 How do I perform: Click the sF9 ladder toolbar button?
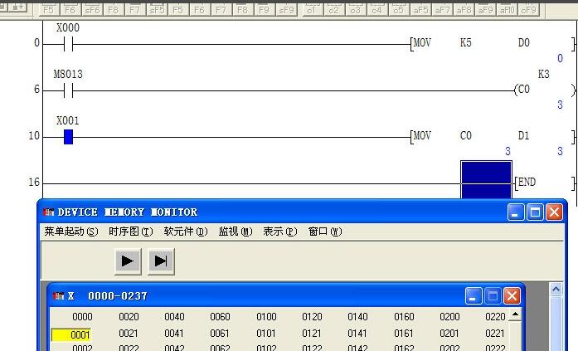tap(285, 10)
